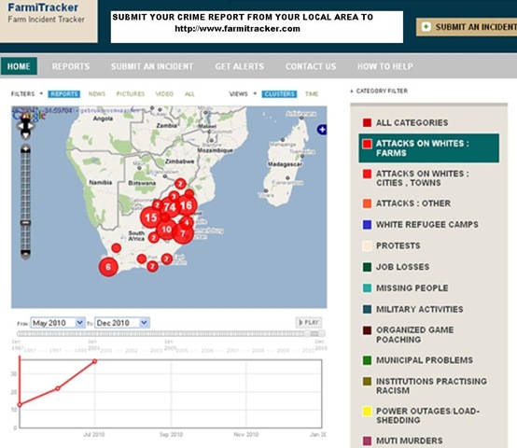Image resolution: width=517 pixels, height=448 pixels.
Task: Click the cluster 2 marker near Zimbabwe border
Action: coord(180,184)
